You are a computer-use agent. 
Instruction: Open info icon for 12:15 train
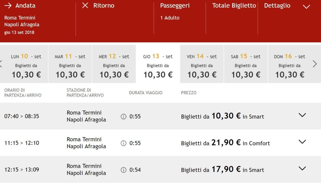(x=123, y=170)
